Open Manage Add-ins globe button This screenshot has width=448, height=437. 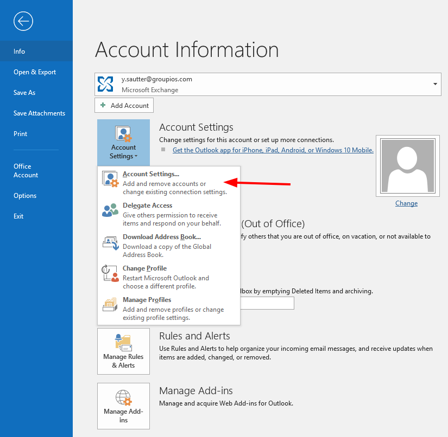tap(123, 406)
